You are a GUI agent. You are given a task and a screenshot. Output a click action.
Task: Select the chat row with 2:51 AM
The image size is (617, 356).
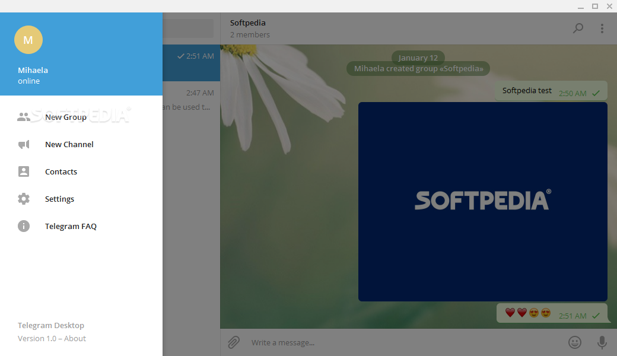click(191, 63)
